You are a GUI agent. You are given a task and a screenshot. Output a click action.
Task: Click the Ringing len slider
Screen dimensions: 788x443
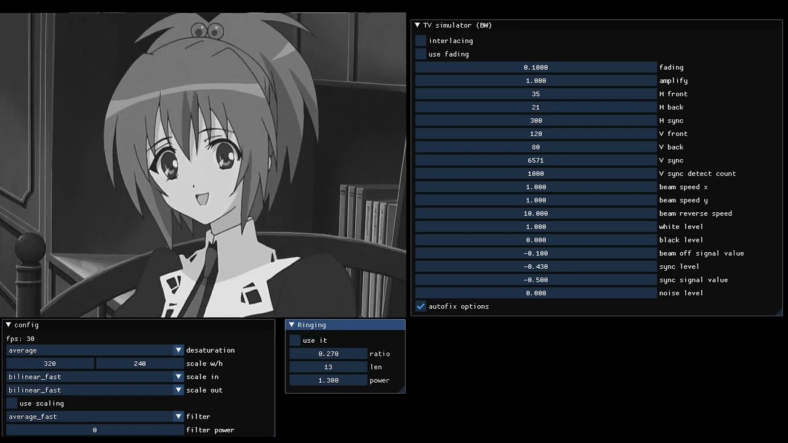pos(328,367)
